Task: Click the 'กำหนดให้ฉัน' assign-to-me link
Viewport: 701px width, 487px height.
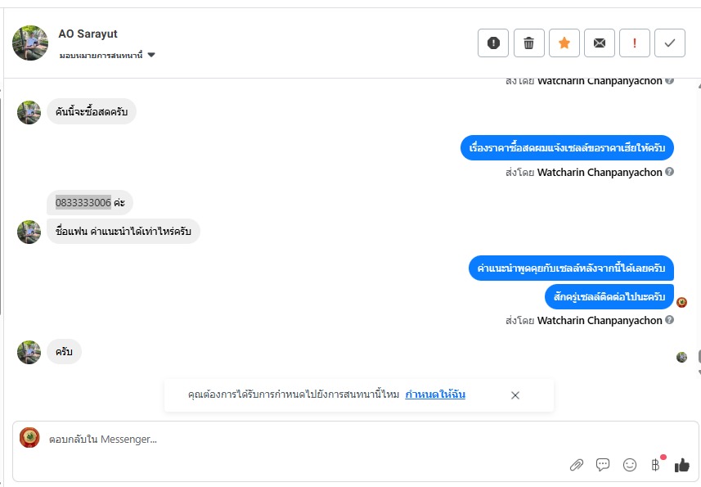Action: (x=435, y=395)
